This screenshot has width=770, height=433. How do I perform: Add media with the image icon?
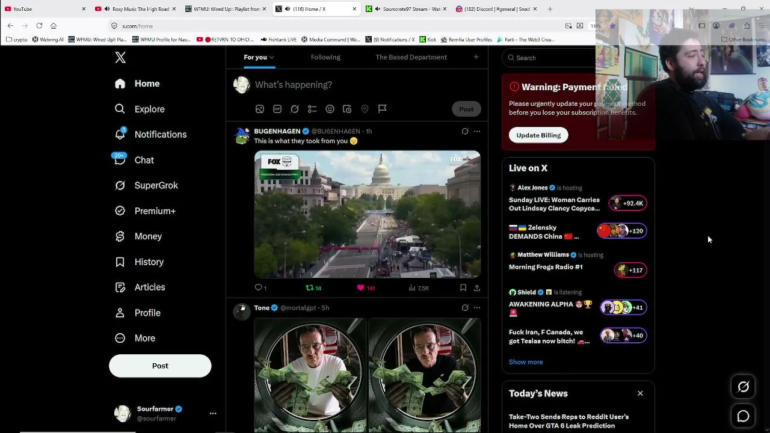(x=260, y=109)
